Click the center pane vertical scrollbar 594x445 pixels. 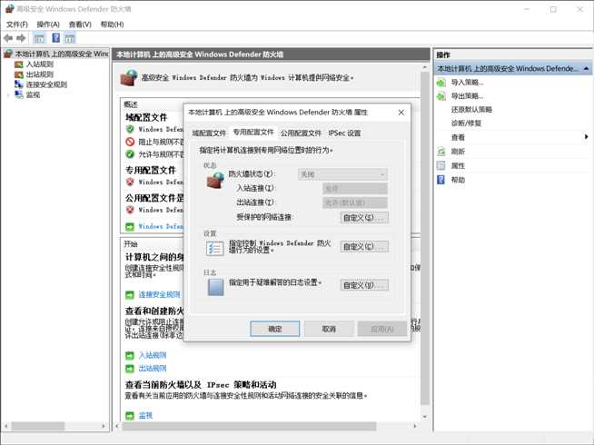point(425,239)
